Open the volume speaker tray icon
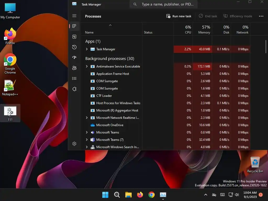The width and height of the screenshot is (268, 201). 237,195
